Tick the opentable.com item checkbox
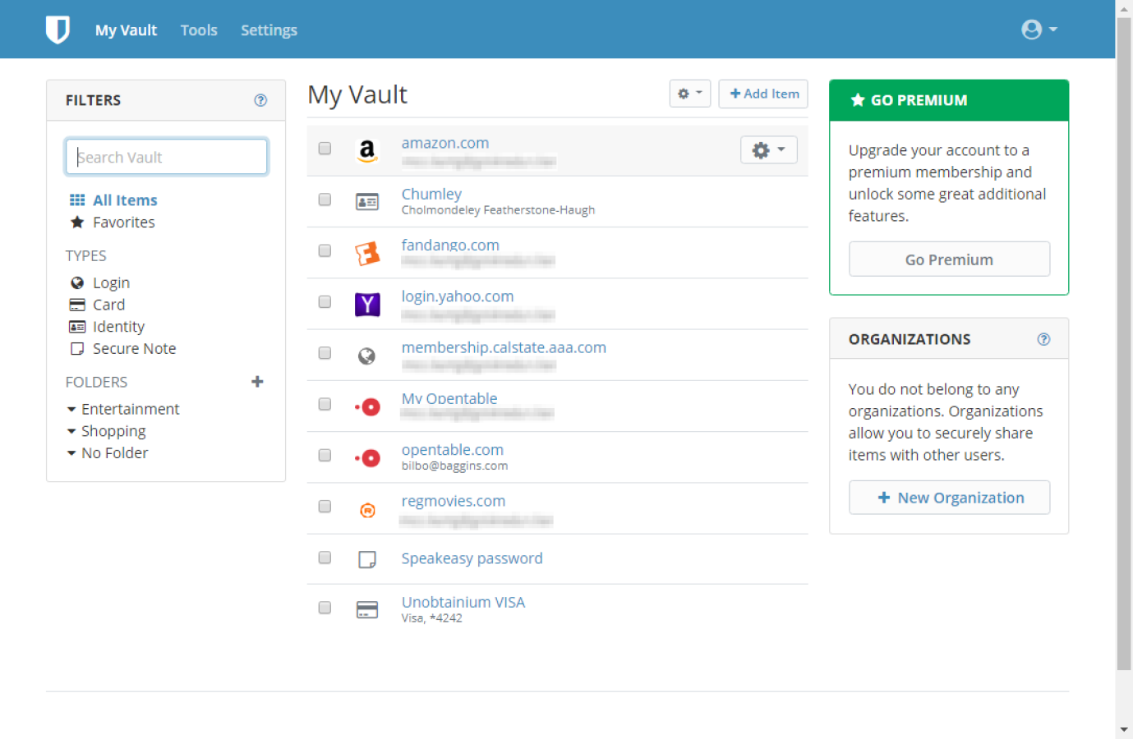The height and width of the screenshot is (739, 1133). click(325, 455)
